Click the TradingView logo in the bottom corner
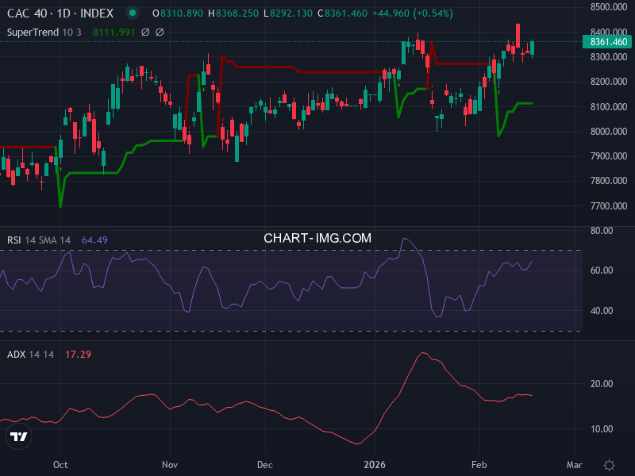 [17, 436]
